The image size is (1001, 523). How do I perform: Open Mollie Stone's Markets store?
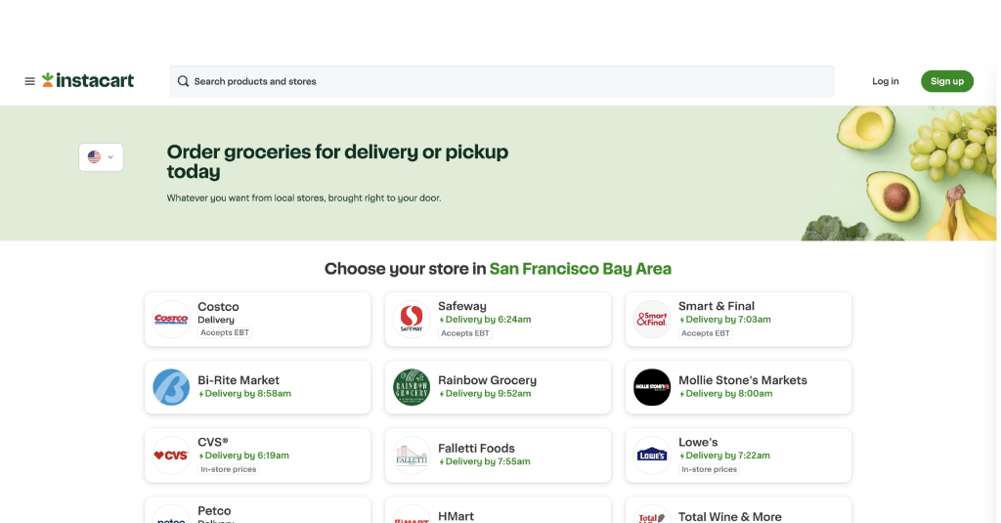(739, 387)
